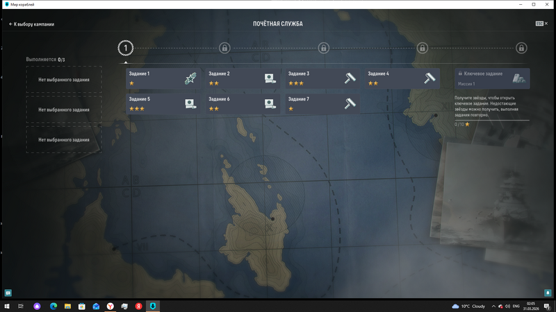
Task: Select mission stage 1 circle
Action: pos(125,48)
